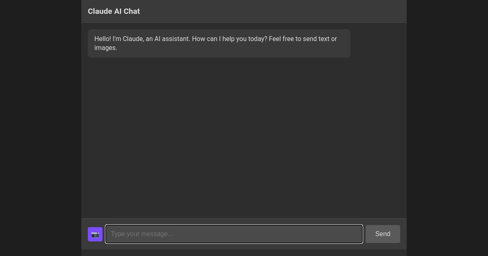
Task: Attach an image using the camera icon
Action: (x=95, y=234)
